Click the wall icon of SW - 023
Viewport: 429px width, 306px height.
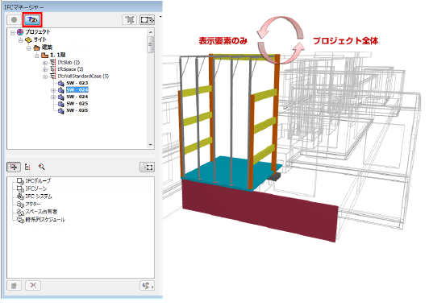pyautogui.click(x=61, y=83)
